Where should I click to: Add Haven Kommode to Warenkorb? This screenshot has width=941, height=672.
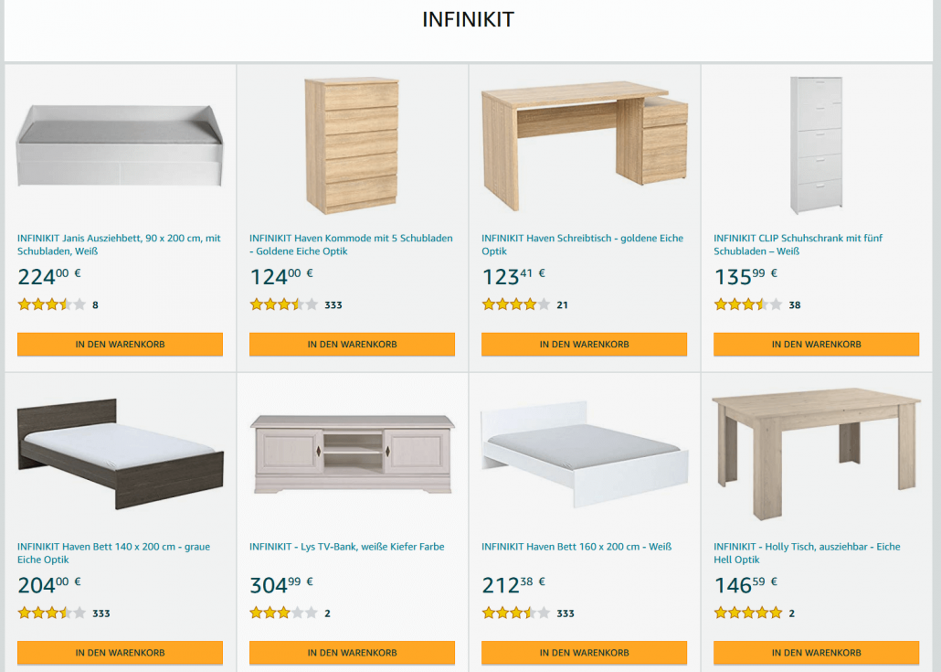tap(352, 345)
